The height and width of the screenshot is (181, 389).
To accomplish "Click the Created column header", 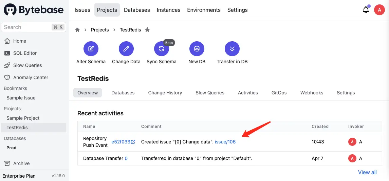I will (320, 126).
